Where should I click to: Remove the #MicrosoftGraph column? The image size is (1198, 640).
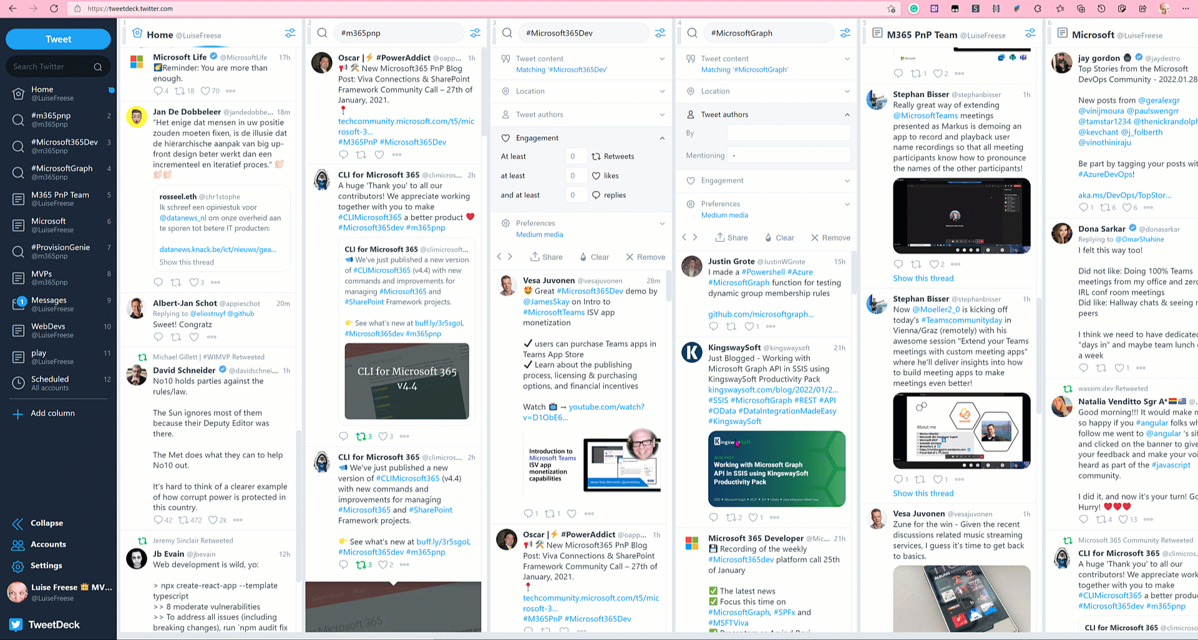pos(830,238)
